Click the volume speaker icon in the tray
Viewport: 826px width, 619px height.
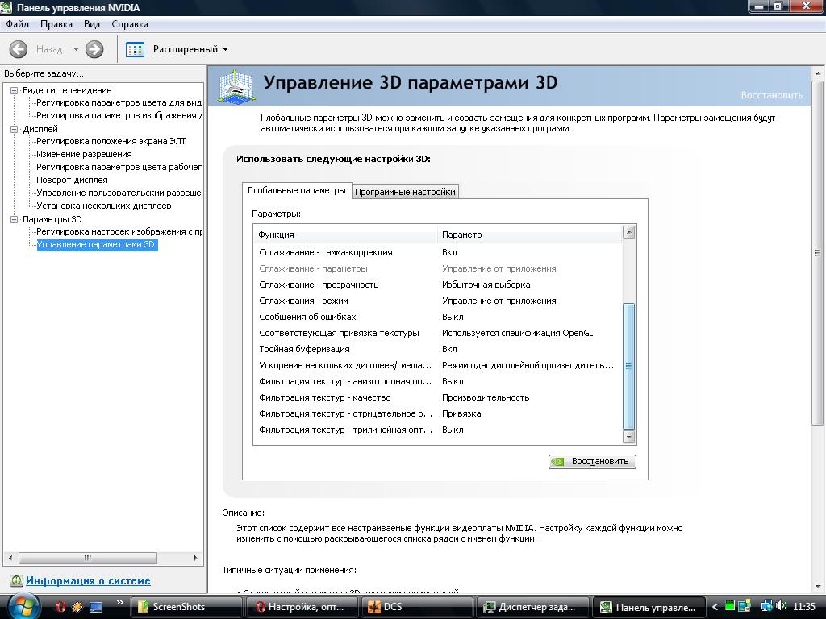point(782,606)
